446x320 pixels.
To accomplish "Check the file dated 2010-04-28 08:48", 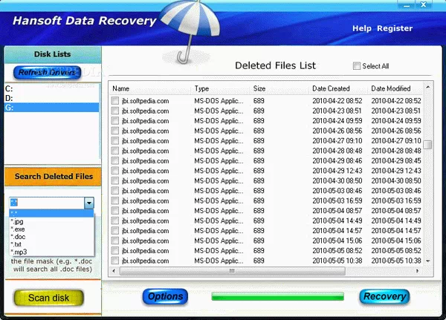I will pyautogui.click(x=115, y=151).
